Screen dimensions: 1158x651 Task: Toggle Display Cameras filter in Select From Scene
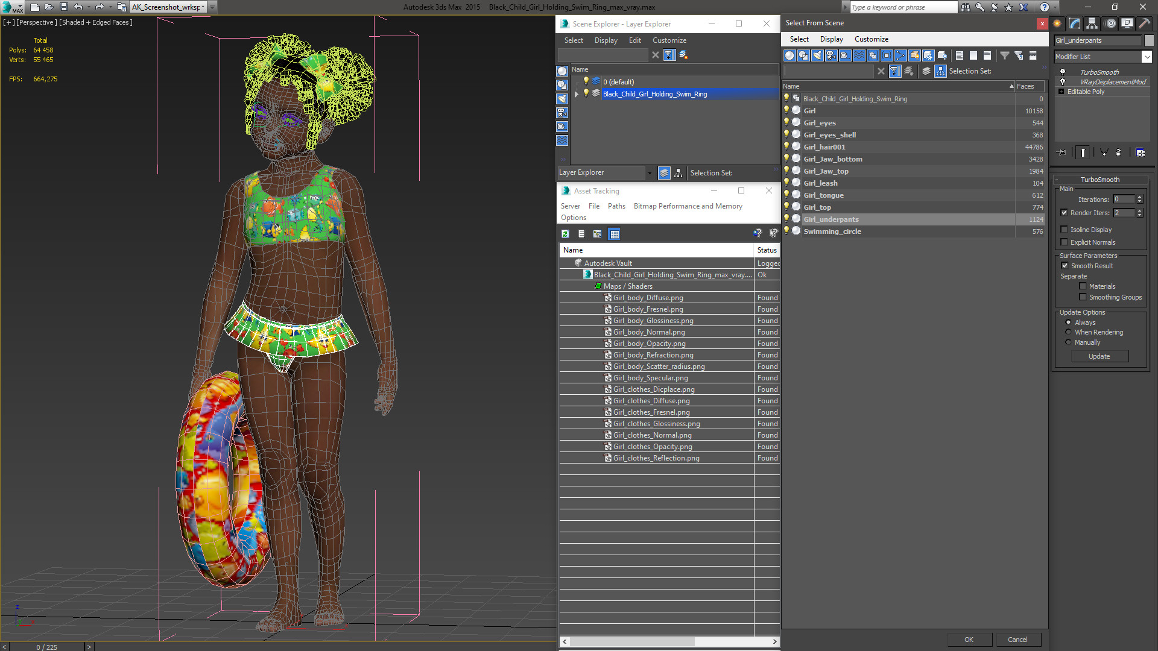coord(831,55)
